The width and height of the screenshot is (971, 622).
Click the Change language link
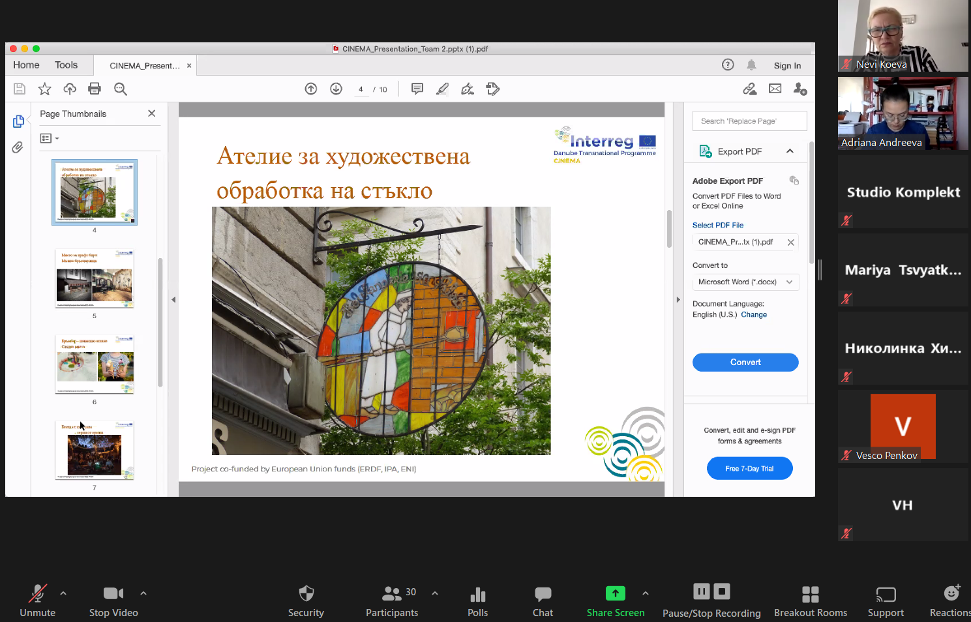(x=754, y=314)
